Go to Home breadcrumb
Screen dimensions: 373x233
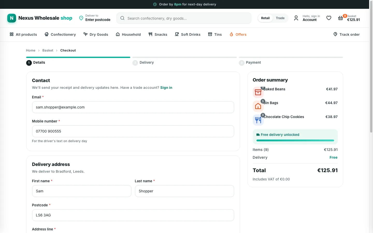[x=31, y=50]
